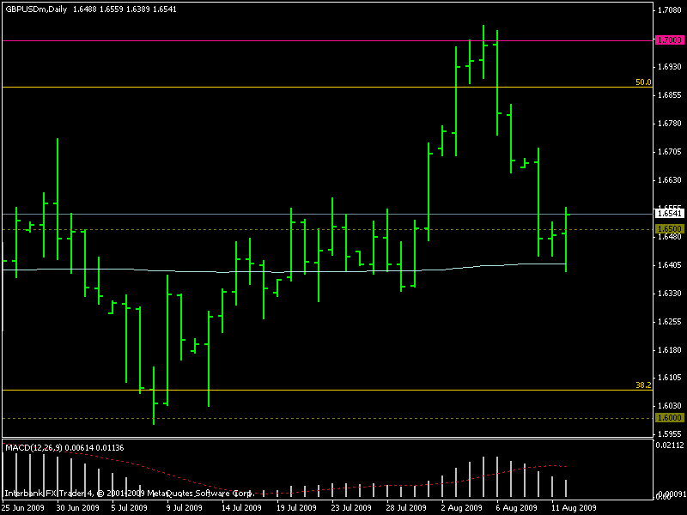Click the 1.6500 dashed level price tag
The height and width of the screenshot is (515, 687).
(669, 228)
